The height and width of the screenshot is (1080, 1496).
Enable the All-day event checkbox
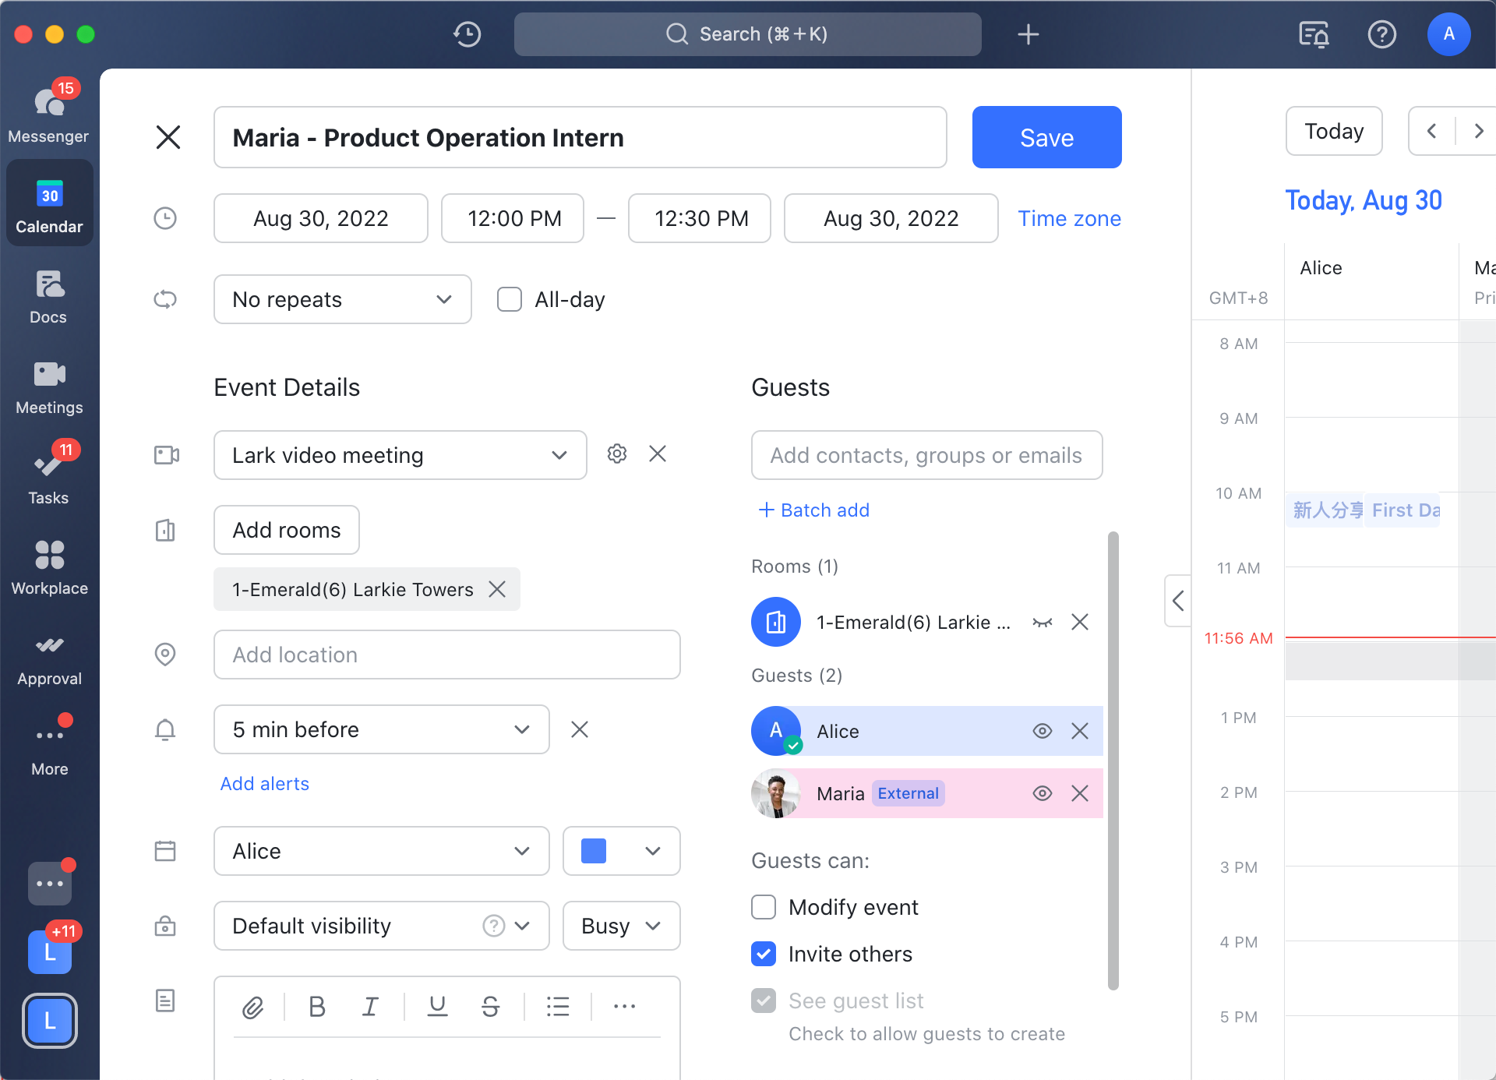(x=510, y=298)
